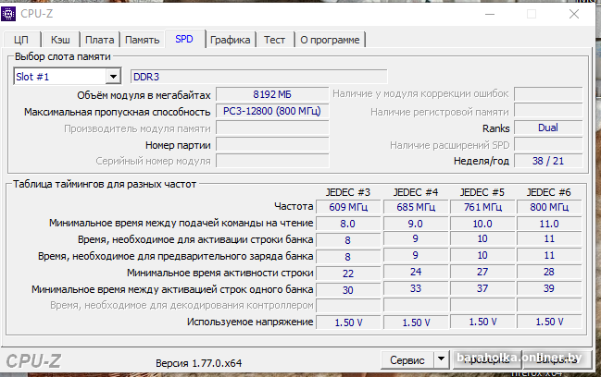
Task: Click the 39 bank cycle time cell
Action: (x=549, y=288)
